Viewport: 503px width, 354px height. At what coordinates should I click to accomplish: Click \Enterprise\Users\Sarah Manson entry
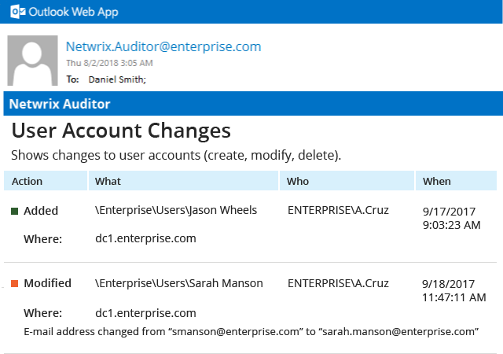point(179,283)
